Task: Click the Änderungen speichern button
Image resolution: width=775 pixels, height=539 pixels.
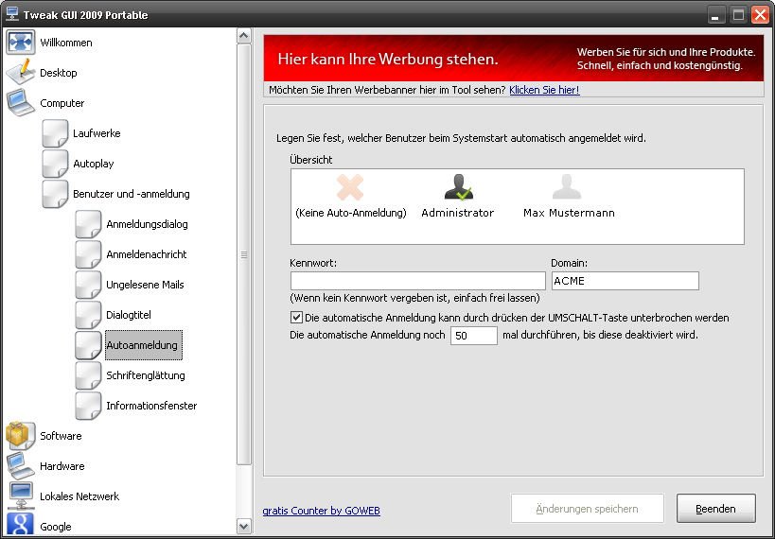Action: (588, 509)
